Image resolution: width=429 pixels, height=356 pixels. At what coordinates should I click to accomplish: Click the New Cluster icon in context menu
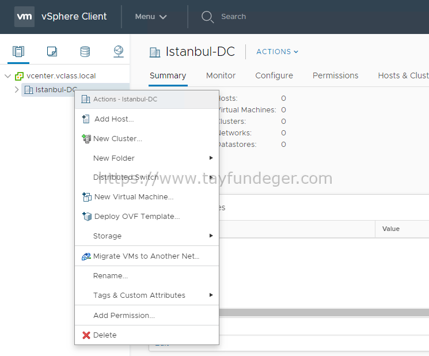click(86, 139)
